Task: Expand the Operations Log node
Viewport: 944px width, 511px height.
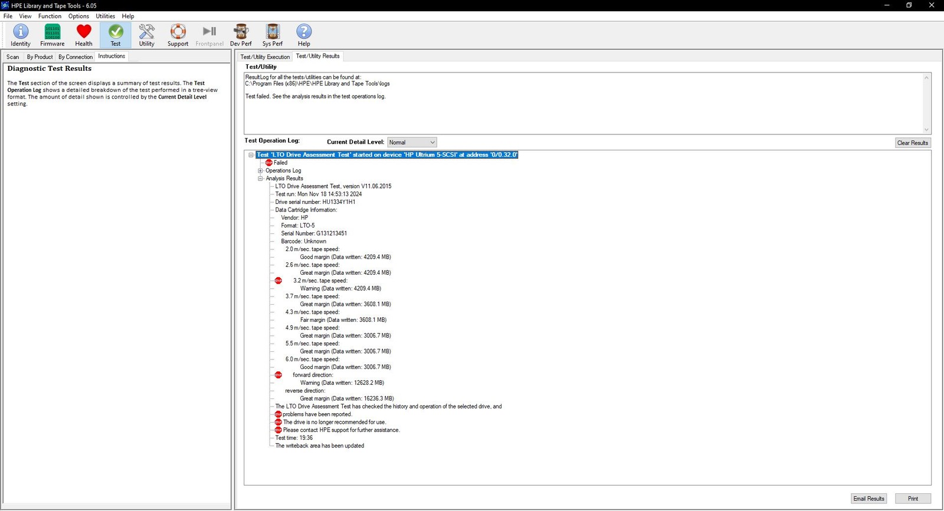Action: coord(260,171)
